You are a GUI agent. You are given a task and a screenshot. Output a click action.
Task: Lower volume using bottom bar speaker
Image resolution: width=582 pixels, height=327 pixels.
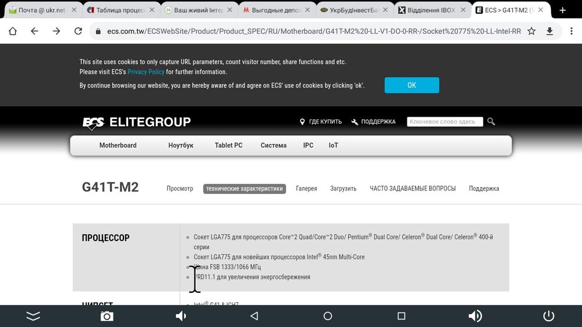pyautogui.click(x=181, y=316)
